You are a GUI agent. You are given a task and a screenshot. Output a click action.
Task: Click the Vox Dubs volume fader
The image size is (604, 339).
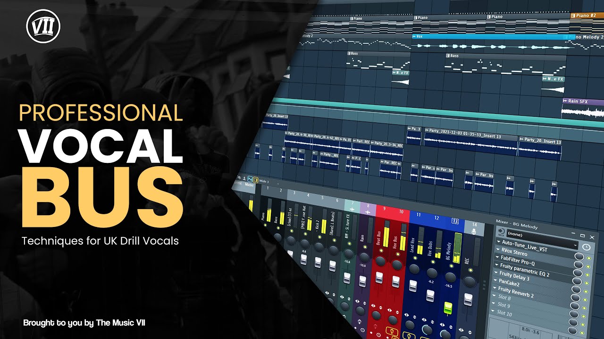[430, 296]
